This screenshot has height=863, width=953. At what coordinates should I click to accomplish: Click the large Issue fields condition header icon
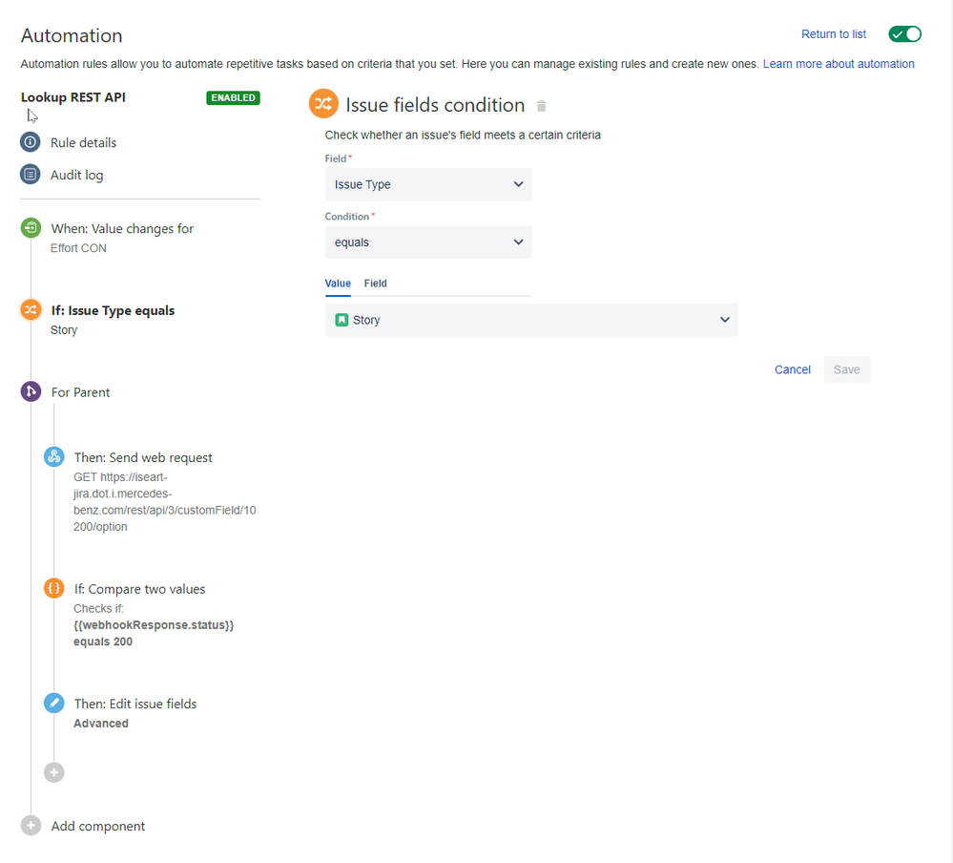click(x=323, y=104)
